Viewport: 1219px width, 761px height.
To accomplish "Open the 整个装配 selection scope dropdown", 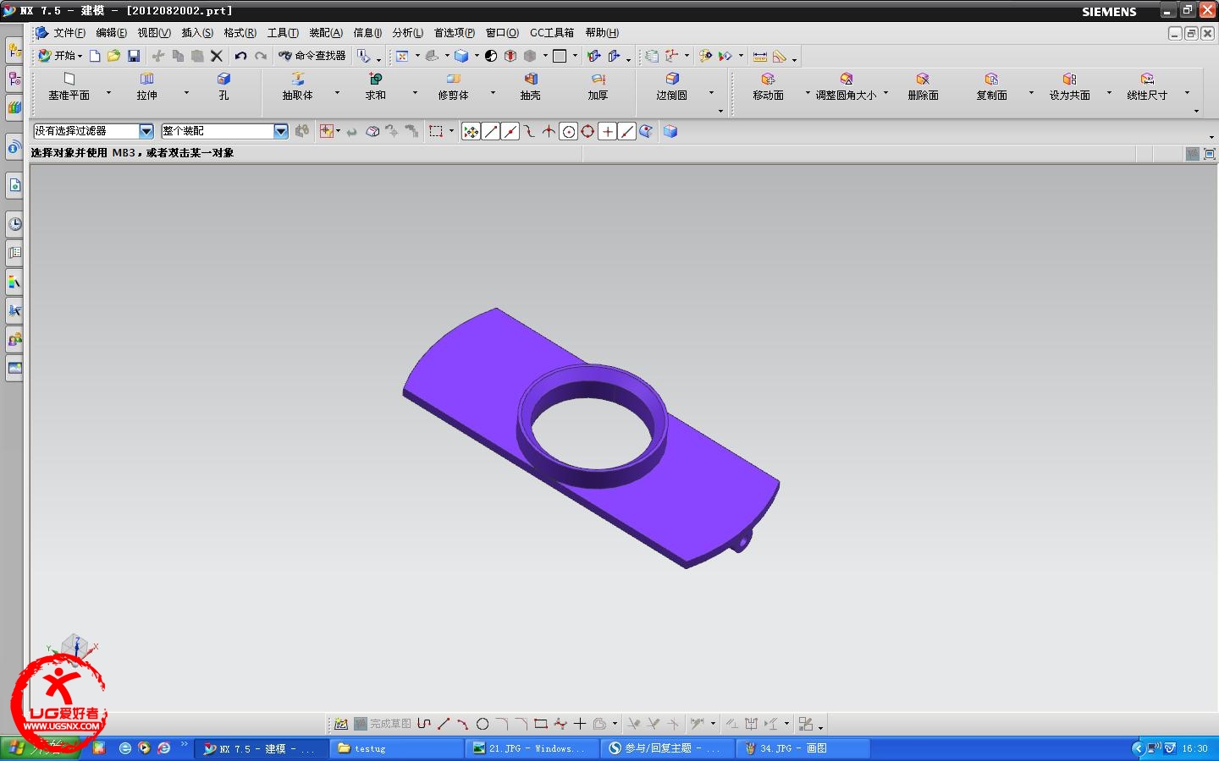I will click(x=281, y=131).
